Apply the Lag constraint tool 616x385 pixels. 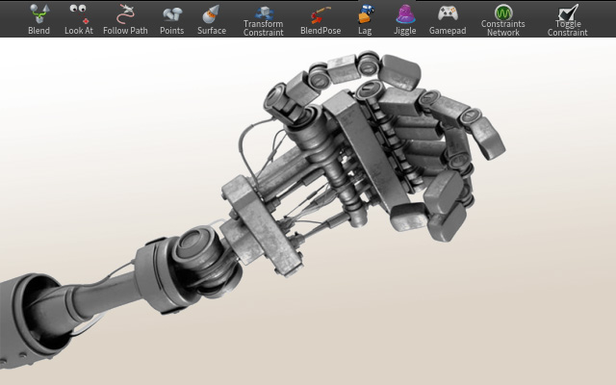pos(365,19)
